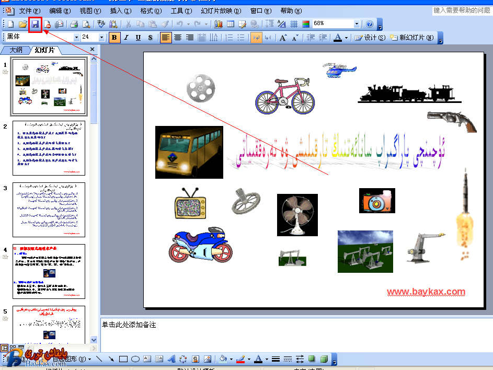The image size is (493, 370).
Task: Select slide 2 thumbnail
Action: pos(49,148)
